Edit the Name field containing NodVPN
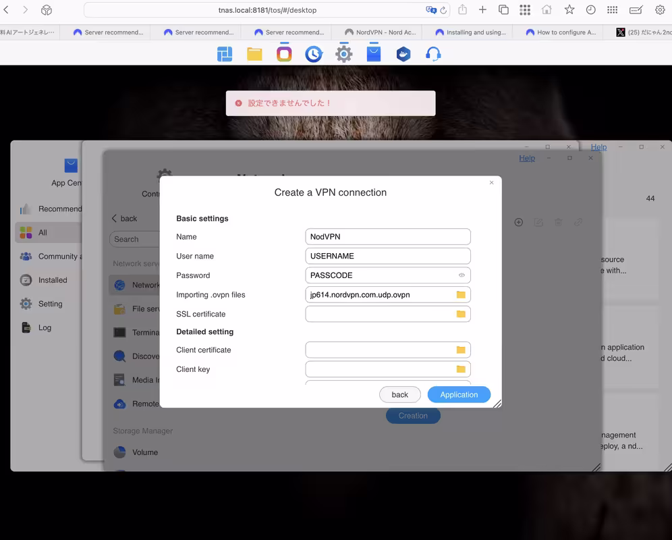 (x=388, y=237)
